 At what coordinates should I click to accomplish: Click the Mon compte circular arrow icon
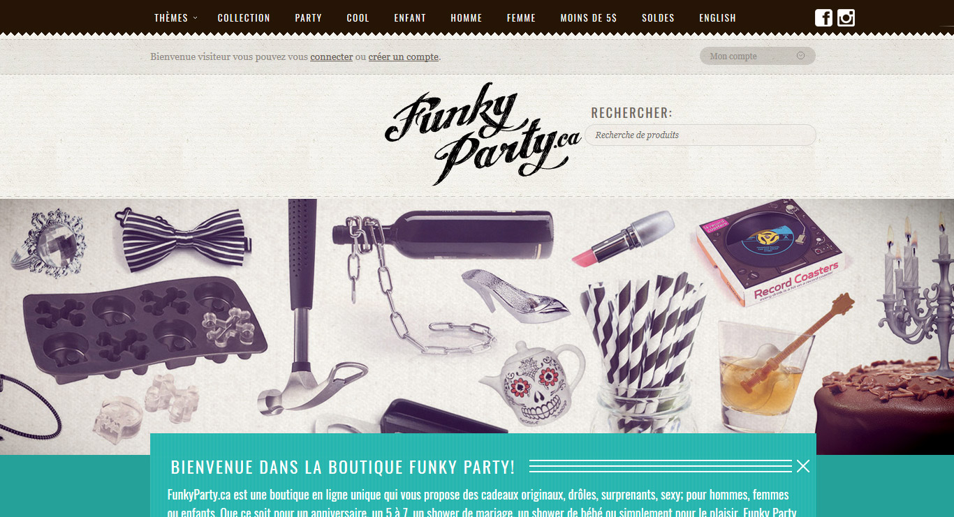[800, 56]
